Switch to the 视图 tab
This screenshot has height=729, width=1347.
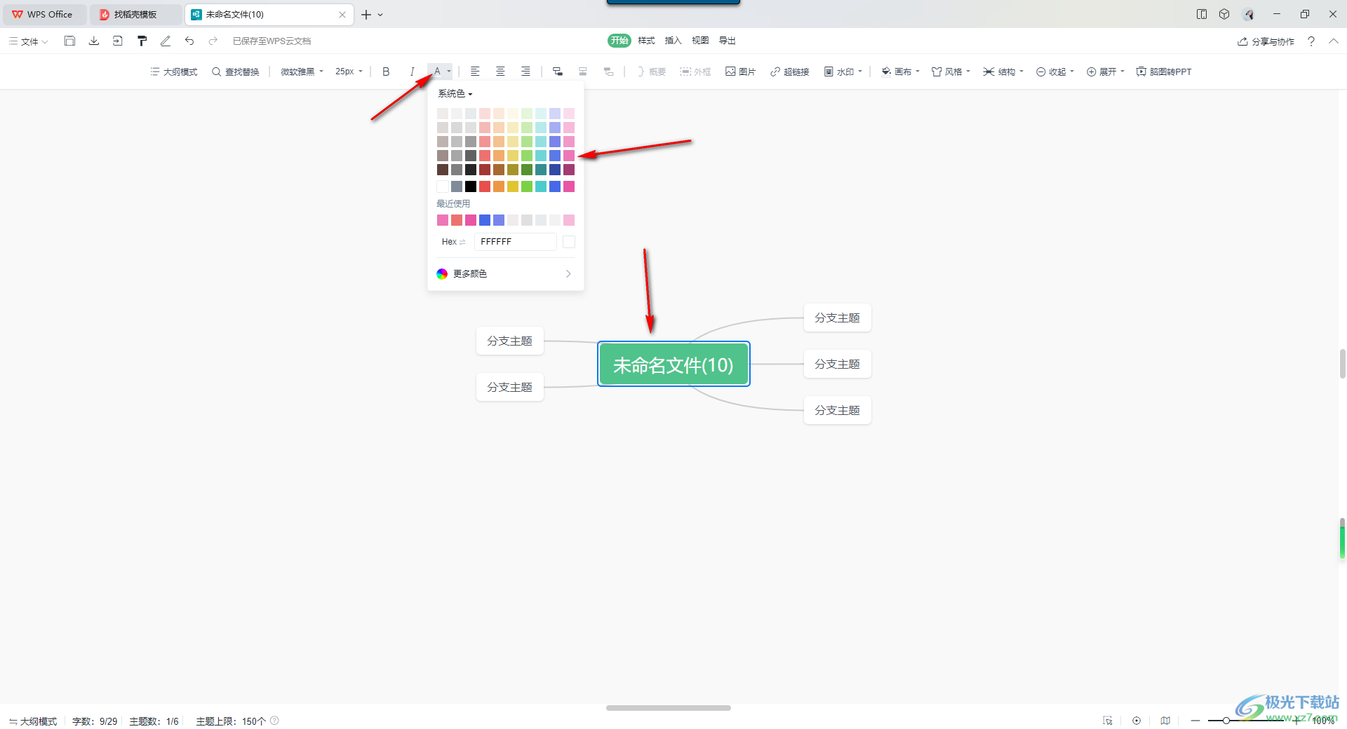click(x=700, y=41)
